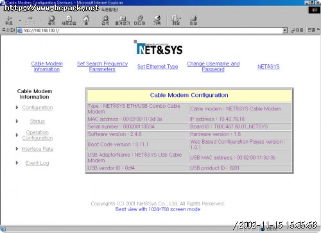Click the address bar URL field
This screenshot has height=233, width=321.
pyautogui.click(x=150, y=31)
